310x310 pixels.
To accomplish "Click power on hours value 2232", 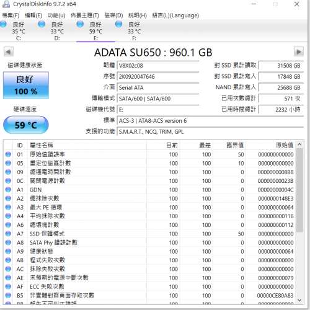I will coord(281,110).
